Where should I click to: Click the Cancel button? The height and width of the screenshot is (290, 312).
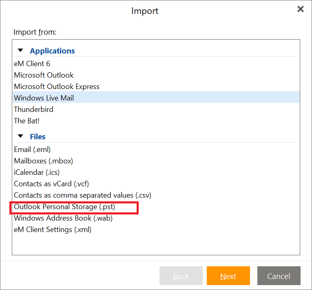pyautogui.click(x=279, y=276)
